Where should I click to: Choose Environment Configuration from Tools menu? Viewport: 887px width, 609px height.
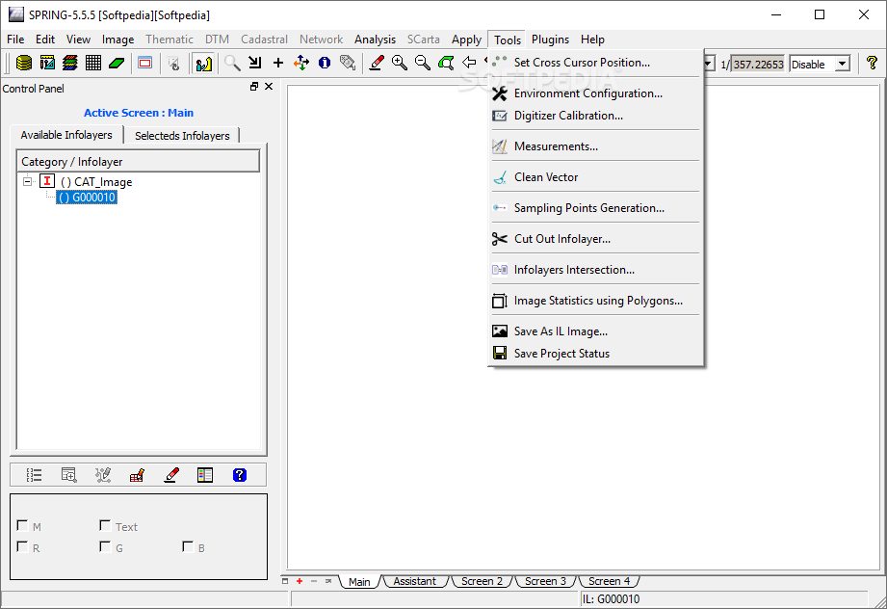[596, 93]
